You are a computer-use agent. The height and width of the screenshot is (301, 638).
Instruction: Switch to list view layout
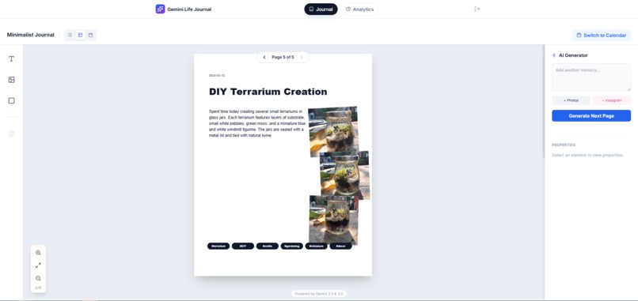tap(70, 36)
